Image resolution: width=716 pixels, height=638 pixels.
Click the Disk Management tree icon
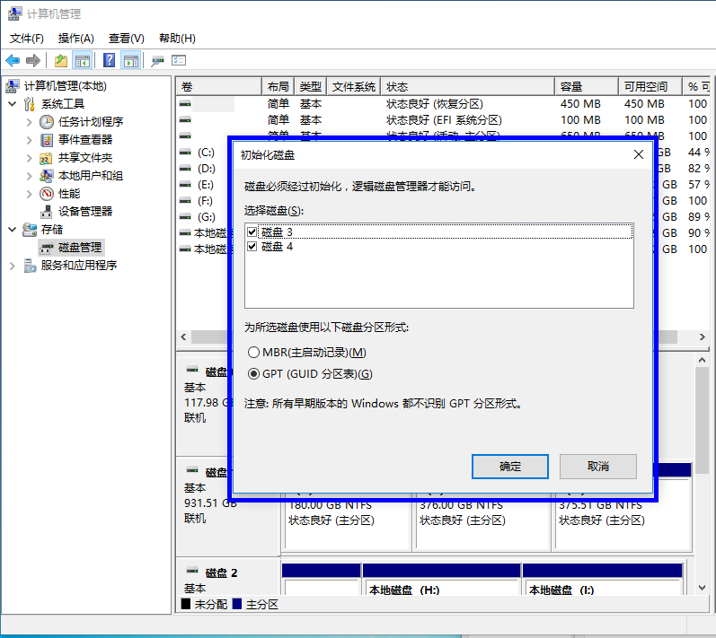[x=47, y=248]
